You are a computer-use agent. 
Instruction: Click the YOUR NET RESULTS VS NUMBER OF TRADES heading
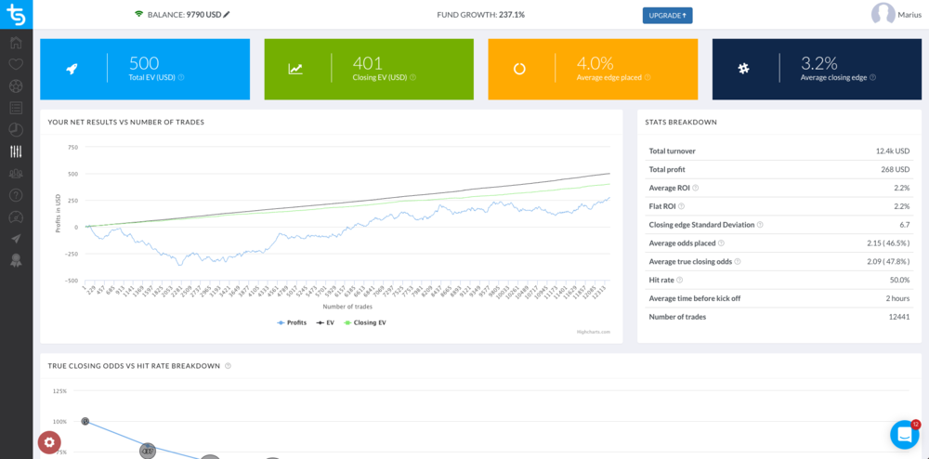pyautogui.click(x=125, y=122)
